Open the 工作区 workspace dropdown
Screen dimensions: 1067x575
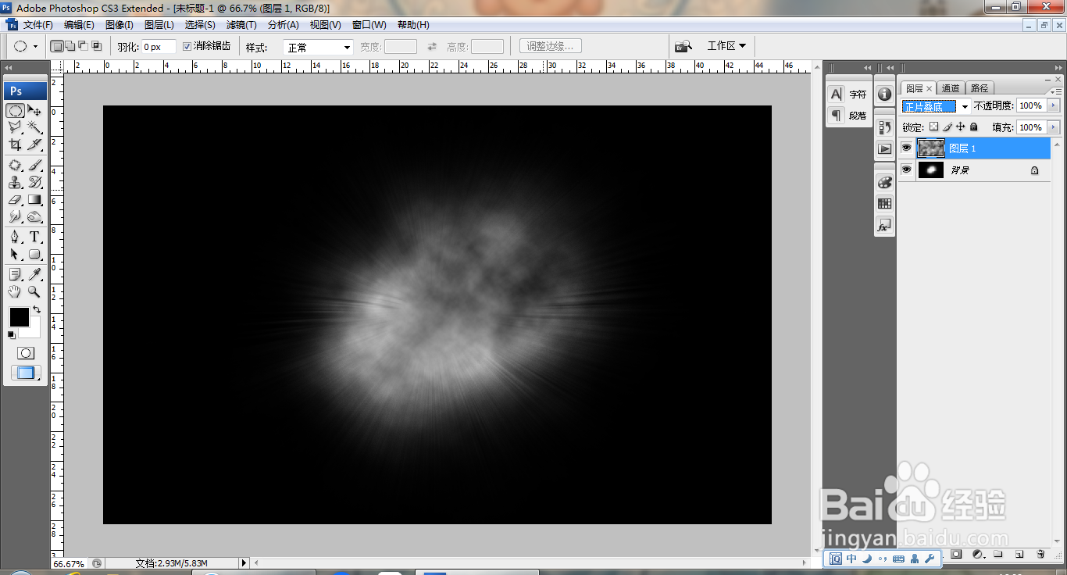point(726,46)
